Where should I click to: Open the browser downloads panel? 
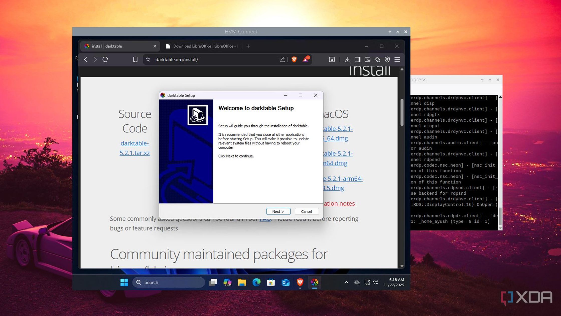pyautogui.click(x=347, y=59)
